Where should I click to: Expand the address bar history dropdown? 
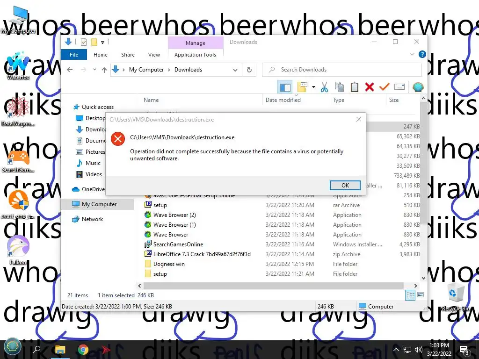[x=235, y=70]
